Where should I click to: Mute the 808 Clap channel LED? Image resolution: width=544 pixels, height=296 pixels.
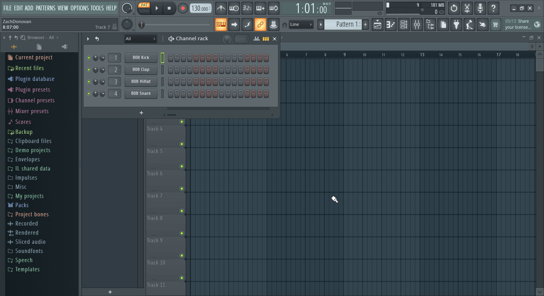(89, 70)
